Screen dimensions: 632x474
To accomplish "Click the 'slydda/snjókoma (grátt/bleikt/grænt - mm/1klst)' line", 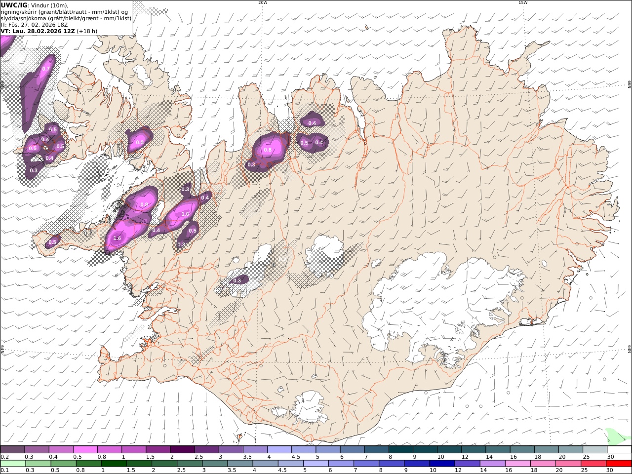I will pos(66,18).
